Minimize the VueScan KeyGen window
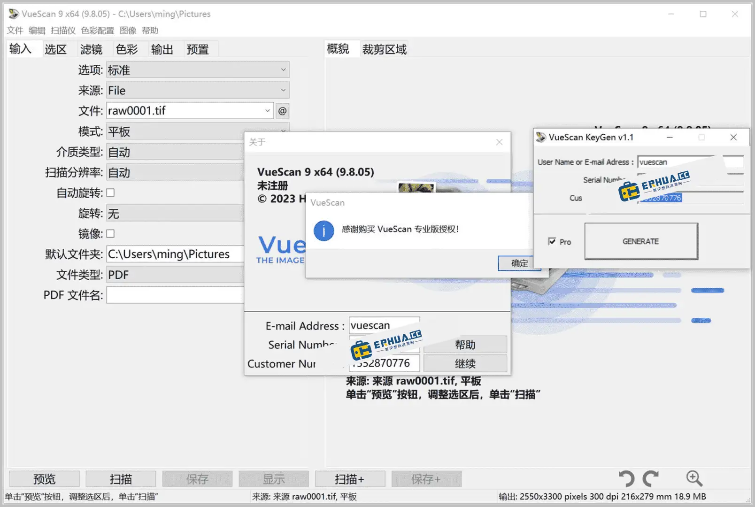Image resolution: width=755 pixels, height=507 pixels. coord(670,137)
